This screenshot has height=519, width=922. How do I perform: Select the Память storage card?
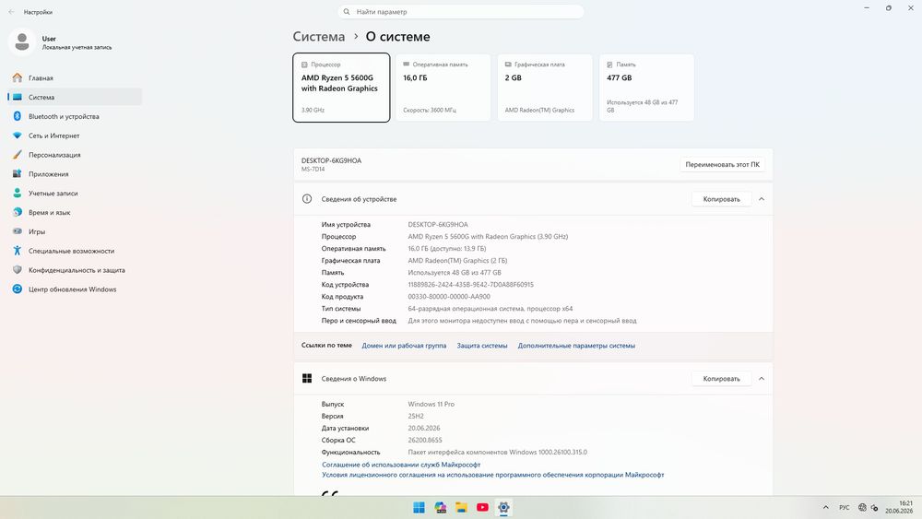pos(646,88)
